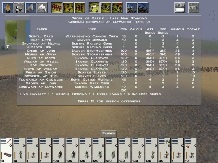Click leader name Iocyn ap William
The image size is (218, 163).
41,69
